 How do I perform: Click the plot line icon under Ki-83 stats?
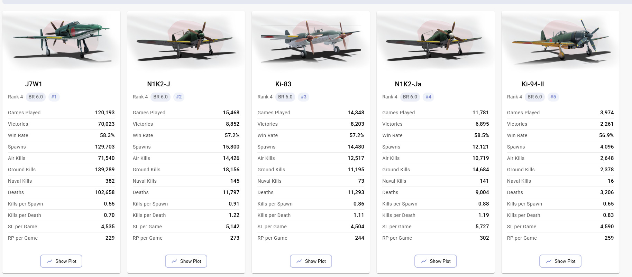point(299,261)
